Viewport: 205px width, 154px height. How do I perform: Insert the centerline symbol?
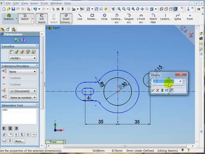tap(22, 134)
